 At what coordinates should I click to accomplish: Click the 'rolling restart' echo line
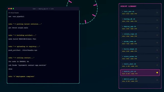click(21, 58)
